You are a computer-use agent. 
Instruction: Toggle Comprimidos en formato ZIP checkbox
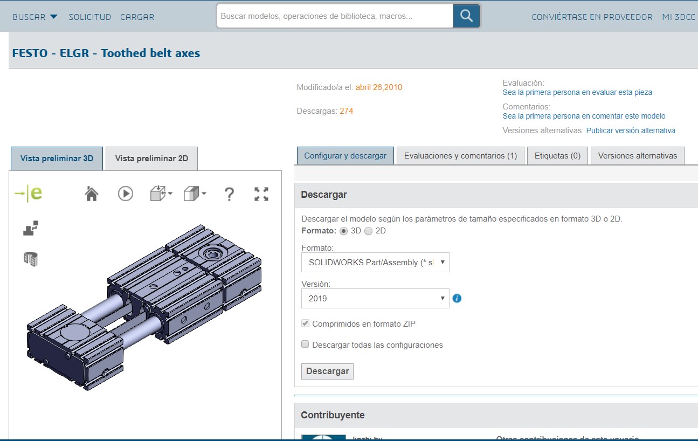coord(305,323)
